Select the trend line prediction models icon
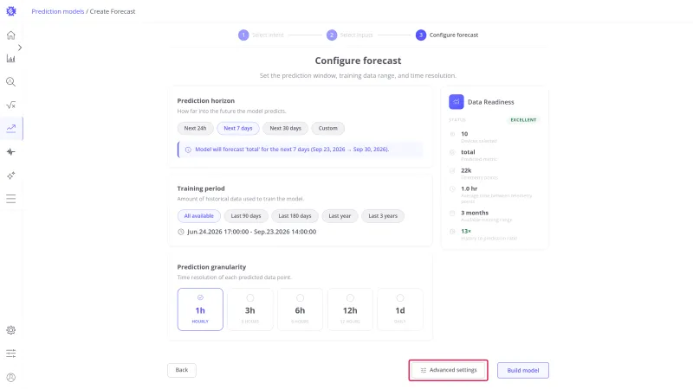The height and width of the screenshot is (389, 693). click(x=11, y=128)
